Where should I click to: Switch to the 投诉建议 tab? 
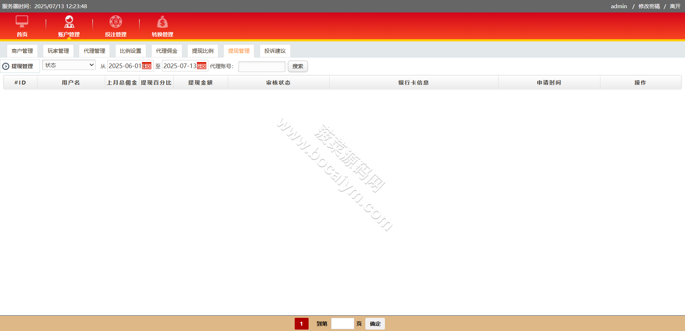point(275,51)
